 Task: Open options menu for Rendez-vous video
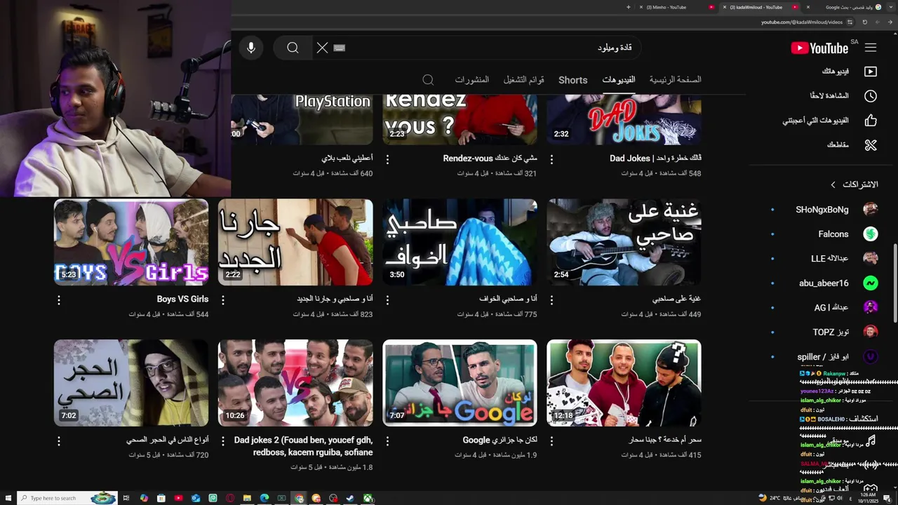pyautogui.click(x=387, y=160)
